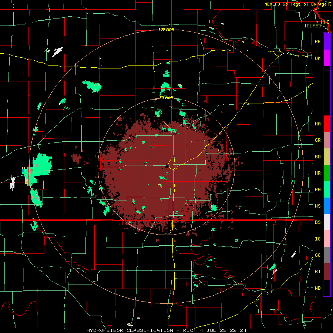
Task: Click the BI legend label
Action: click(x=317, y=272)
